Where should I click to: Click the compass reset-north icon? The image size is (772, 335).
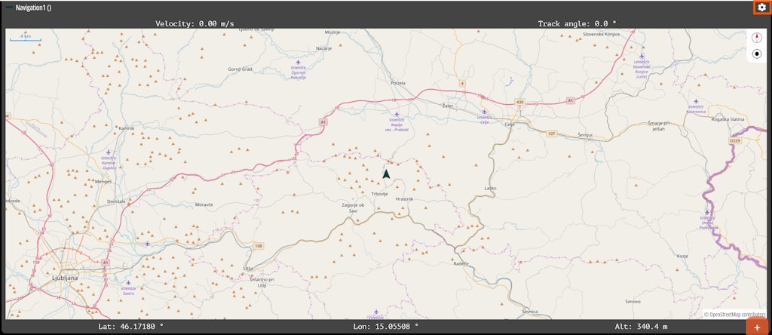pos(757,38)
